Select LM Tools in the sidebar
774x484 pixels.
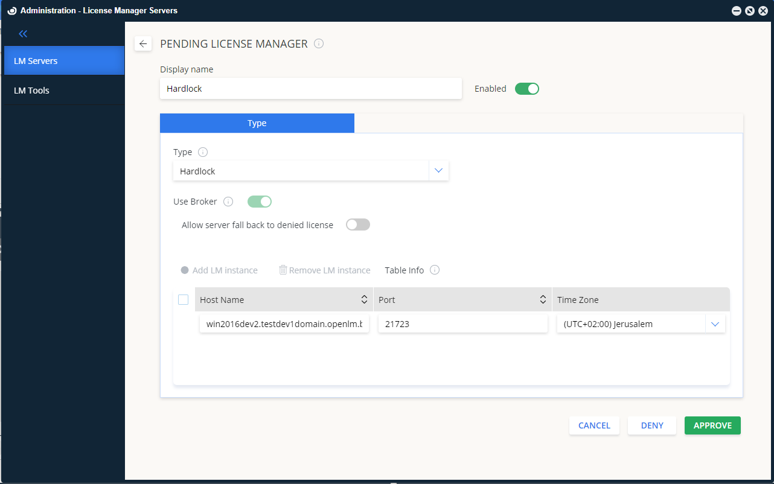31,91
